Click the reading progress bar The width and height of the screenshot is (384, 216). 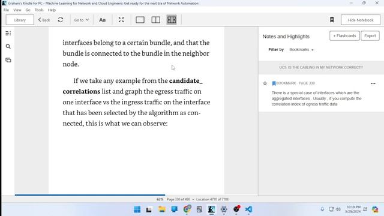[136, 195]
